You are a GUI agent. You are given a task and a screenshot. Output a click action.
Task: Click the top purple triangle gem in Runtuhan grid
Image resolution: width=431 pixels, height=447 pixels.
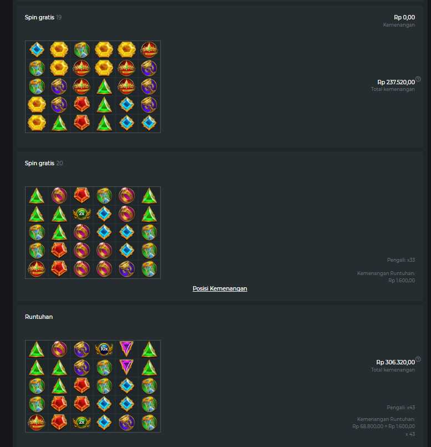(126, 349)
